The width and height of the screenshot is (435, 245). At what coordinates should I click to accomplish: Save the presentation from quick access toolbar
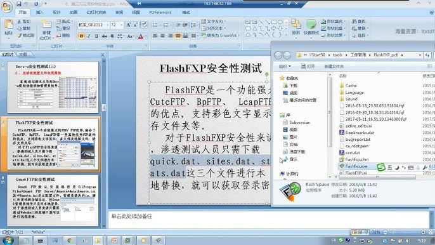point(19,4)
